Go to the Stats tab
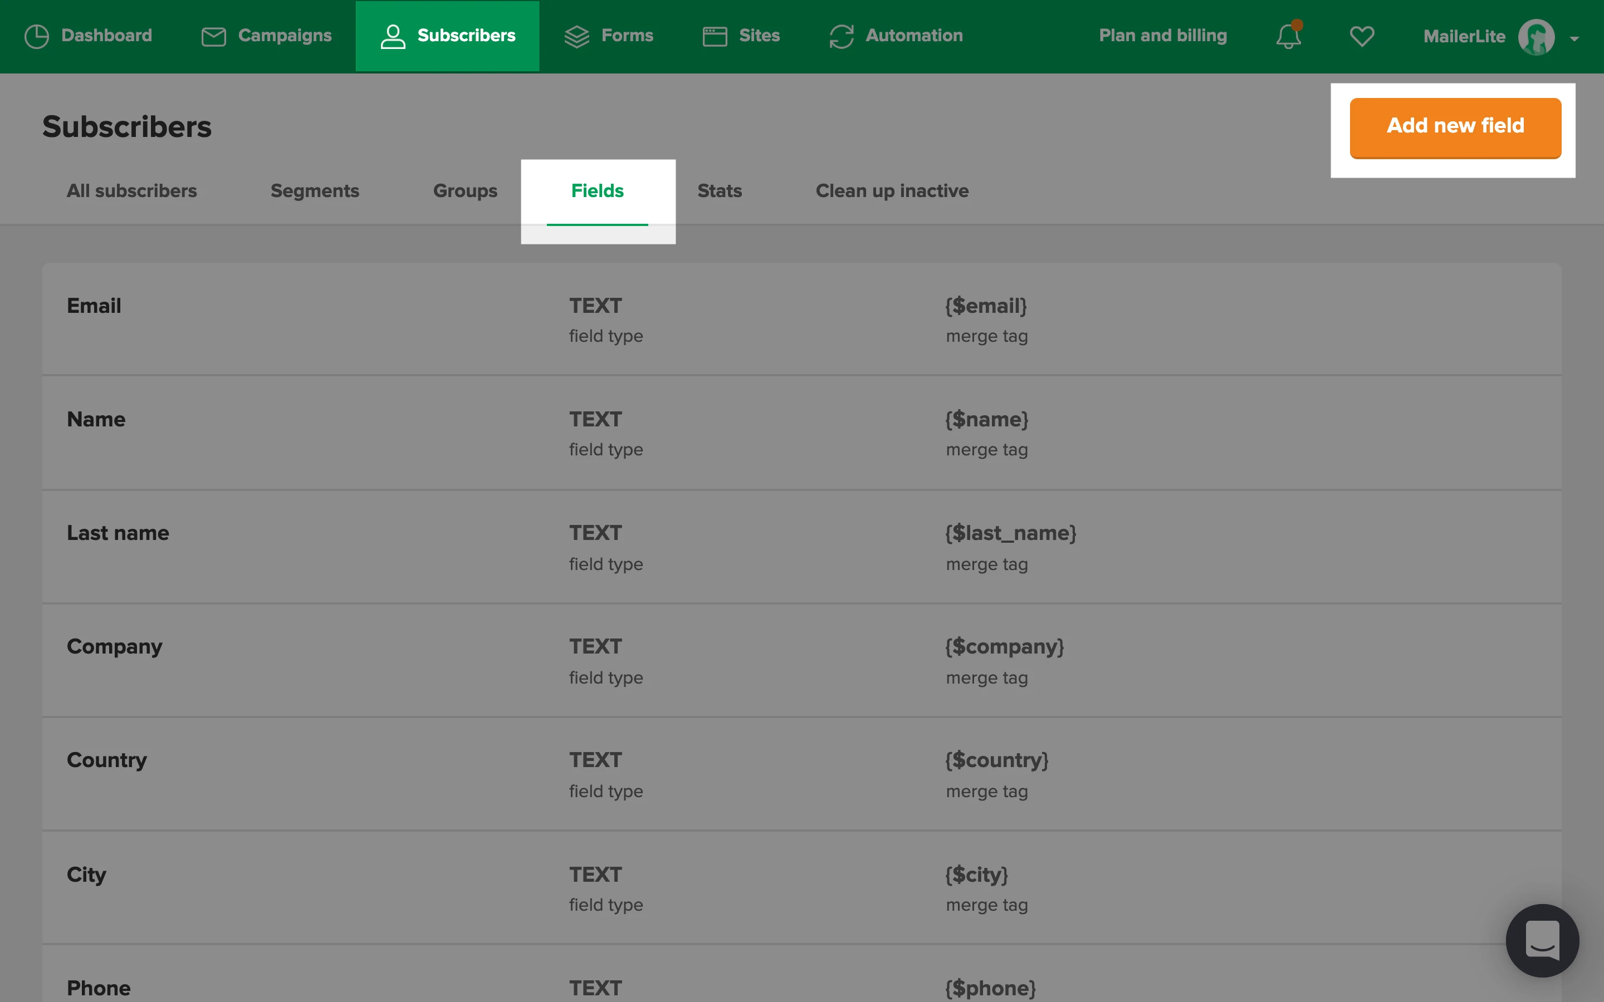Image resolution: width=1604 pixels, height=1002 pixels. click(719, 191)
